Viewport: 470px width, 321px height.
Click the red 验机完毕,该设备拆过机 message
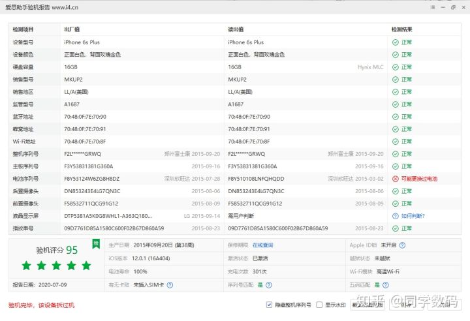(41, 305)
